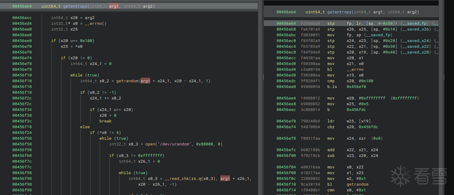This screenshot has height=195, width=454.
Task: Click opcode bytes c3a00194 in disassembly
Action: click(x=310, y=70)
